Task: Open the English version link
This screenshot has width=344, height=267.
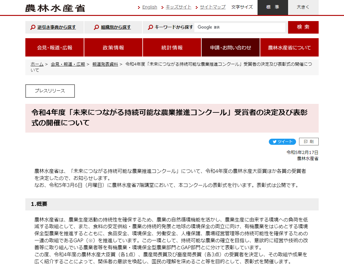Action: pos(149,7)
